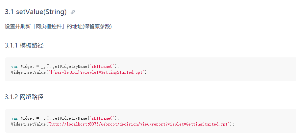Viewport: 296px width, 138px height.
Task: Click the '${servletURL}?viewlet=GettingStarted.cpt' string in code
Action: click(x=97, y=72)
